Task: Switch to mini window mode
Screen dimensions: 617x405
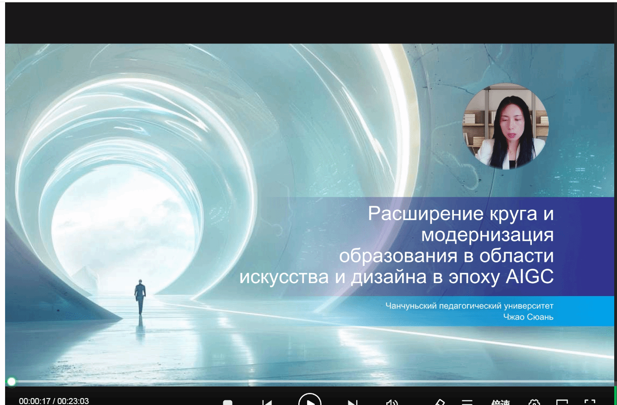Action: point(562,402)
